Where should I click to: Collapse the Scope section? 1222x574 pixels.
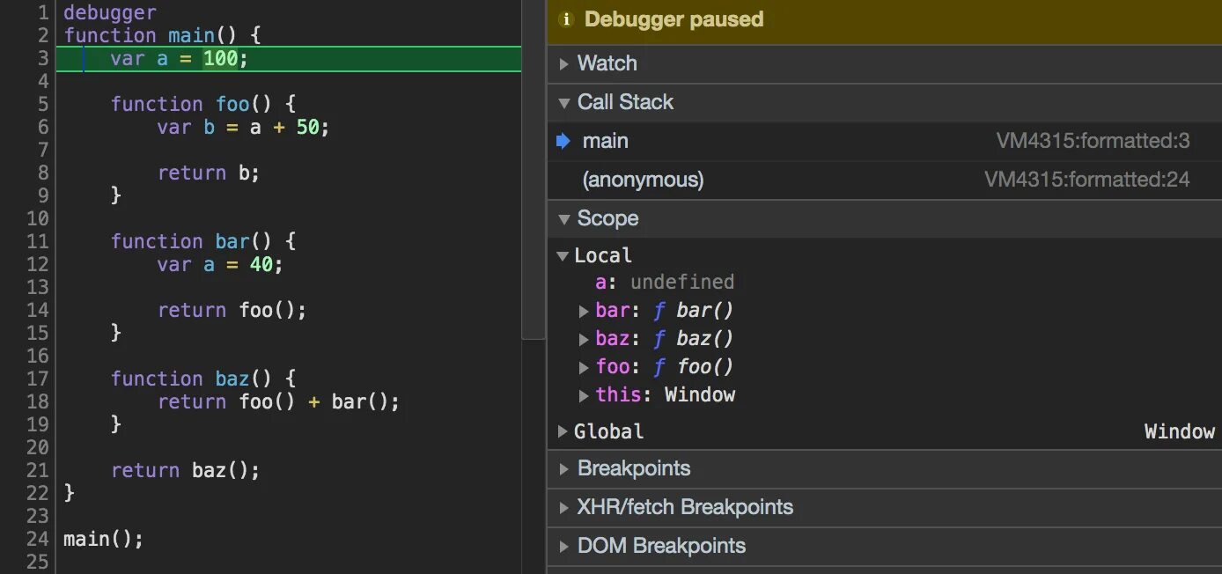[564, 218]
